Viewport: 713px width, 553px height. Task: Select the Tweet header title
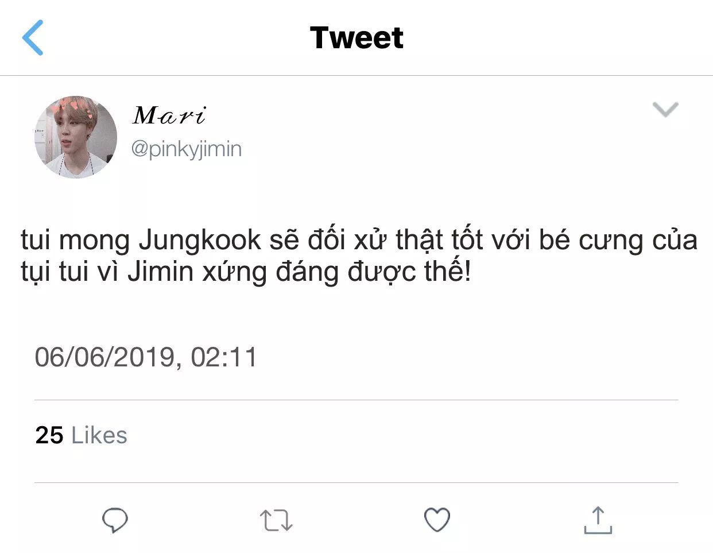point(356,38)
